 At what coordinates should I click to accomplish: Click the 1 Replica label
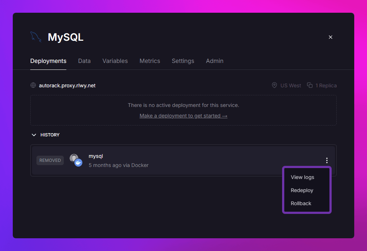[326, 85]
